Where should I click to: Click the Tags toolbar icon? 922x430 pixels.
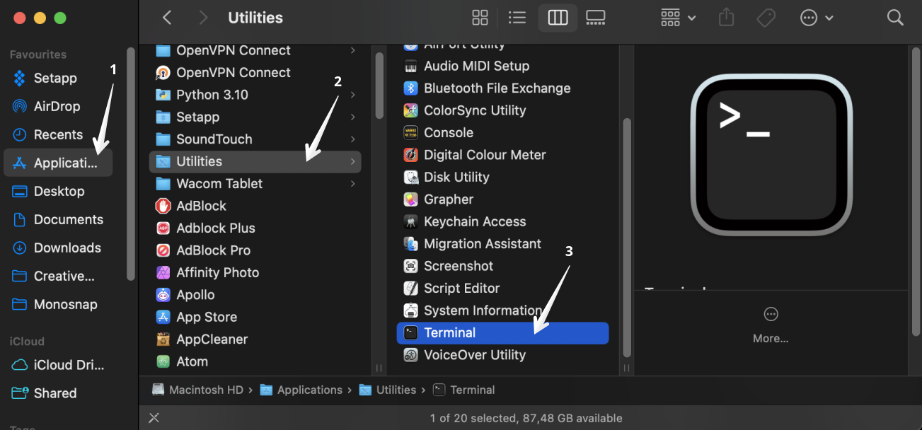(x=766, y=18)
